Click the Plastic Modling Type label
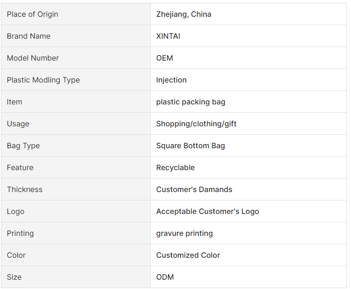This screenshot has height=289, width=351. 43,80
